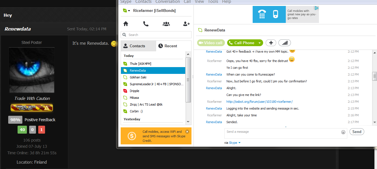Click Dripple's do-not-disturb status icon
This screenshot has width=377, height=169.
click(125, 91)
